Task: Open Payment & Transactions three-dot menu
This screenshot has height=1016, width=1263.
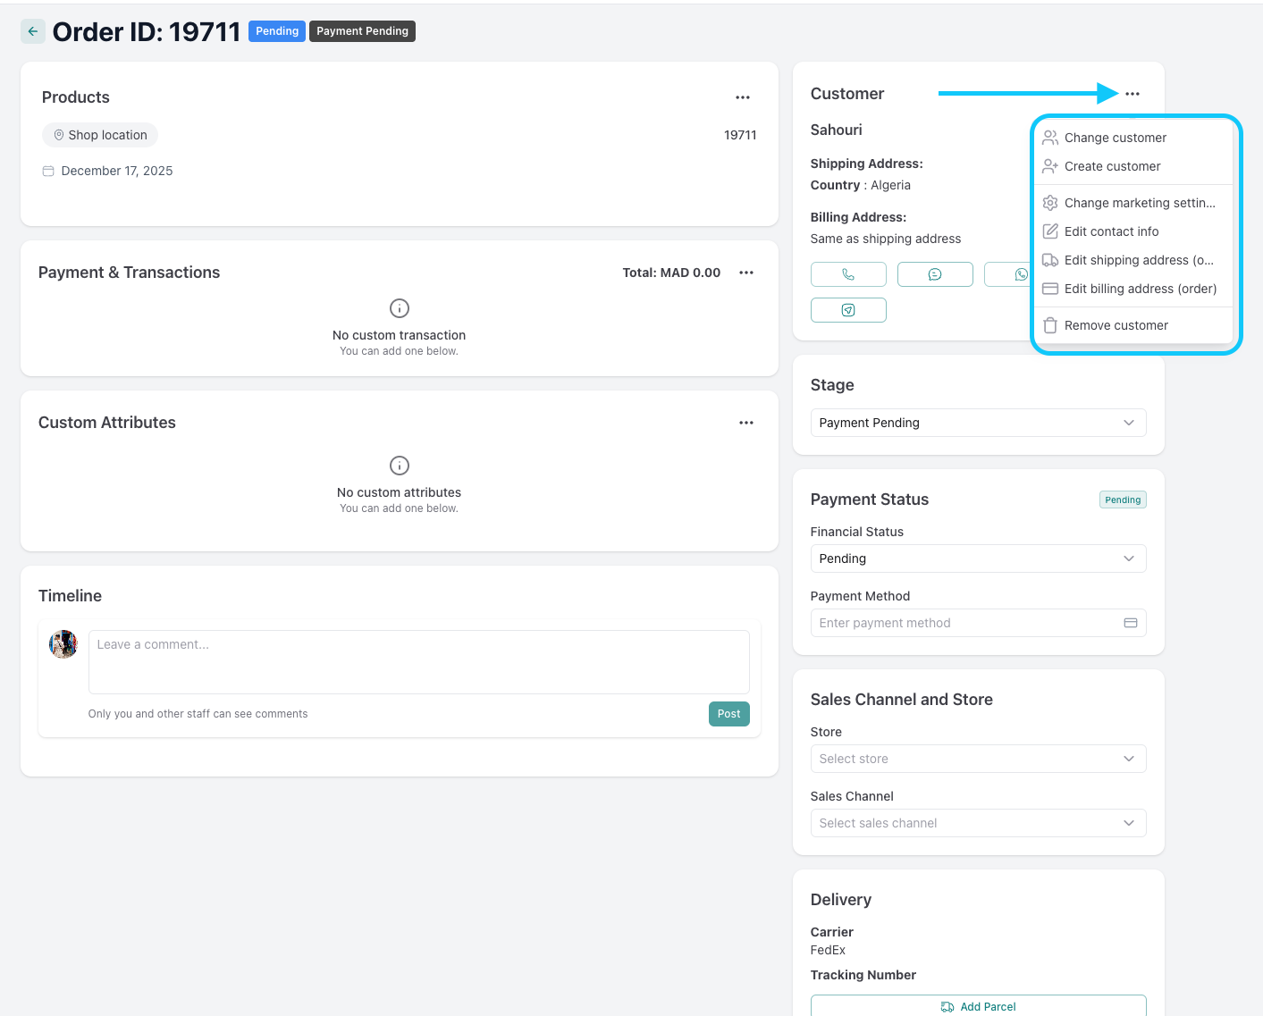Action: 746,273
